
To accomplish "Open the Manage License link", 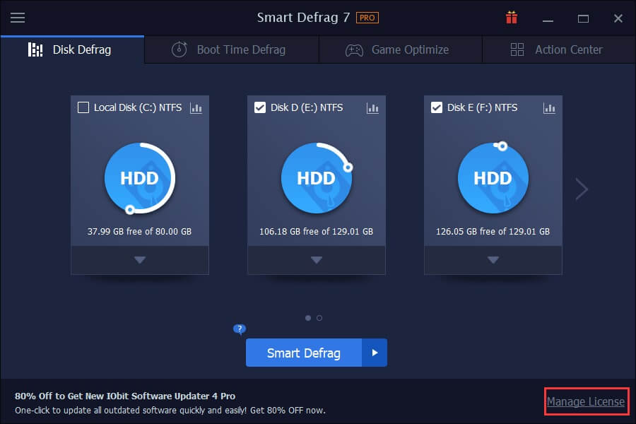I will tap(586, 401).
